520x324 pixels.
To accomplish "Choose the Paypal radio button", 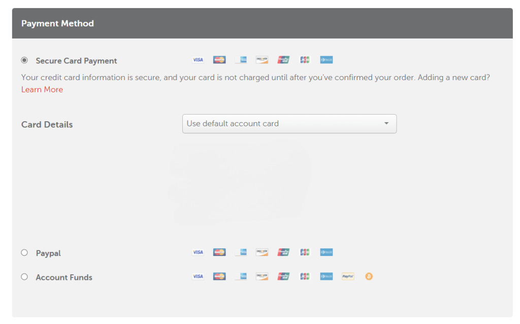I will point(24,253).
